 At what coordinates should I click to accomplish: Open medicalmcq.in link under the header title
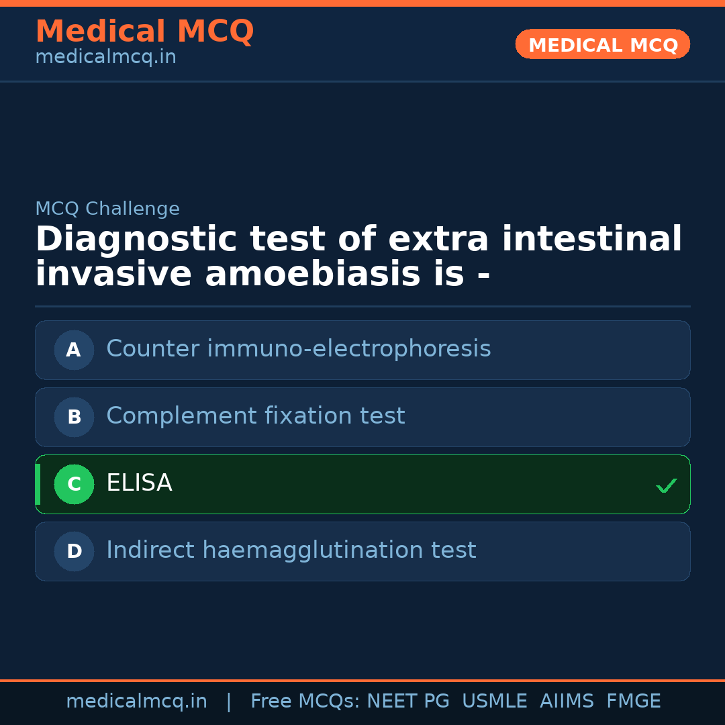click(x=105, y=58)
